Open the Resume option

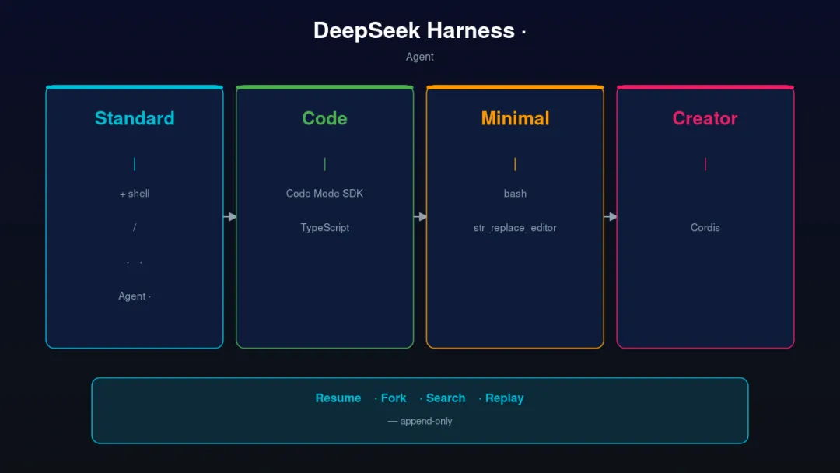pos(338,398)
